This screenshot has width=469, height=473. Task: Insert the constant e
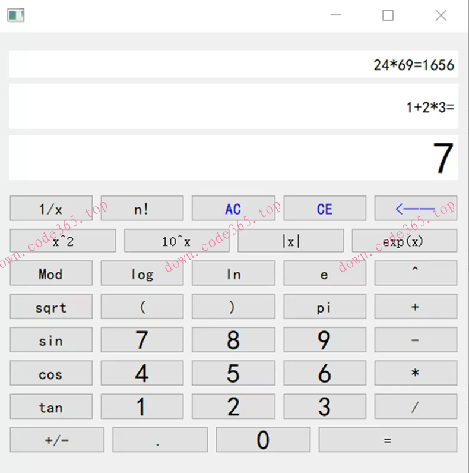tap(325, 273)
